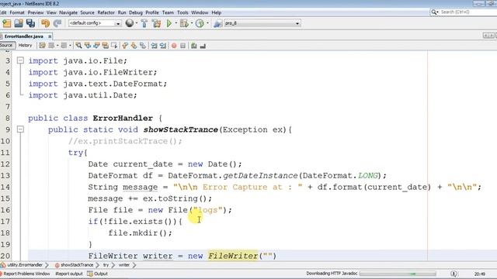
Task: Collapse the imports fold at line 3
Action: (20, 60)
